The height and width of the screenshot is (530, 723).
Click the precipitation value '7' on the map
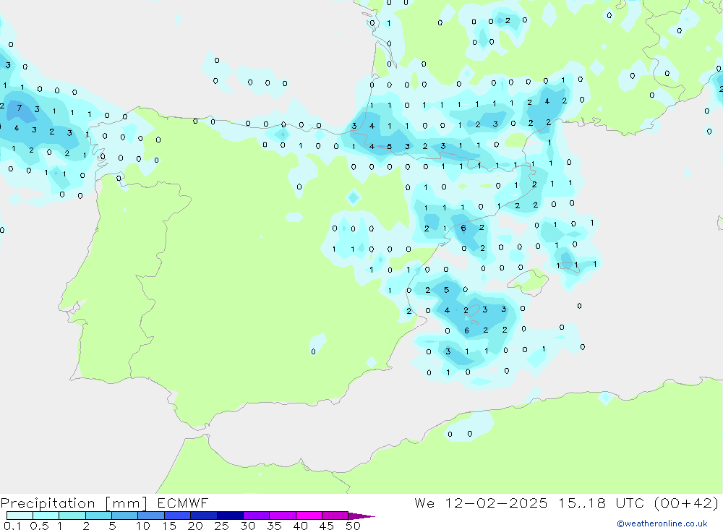(19, 108)
